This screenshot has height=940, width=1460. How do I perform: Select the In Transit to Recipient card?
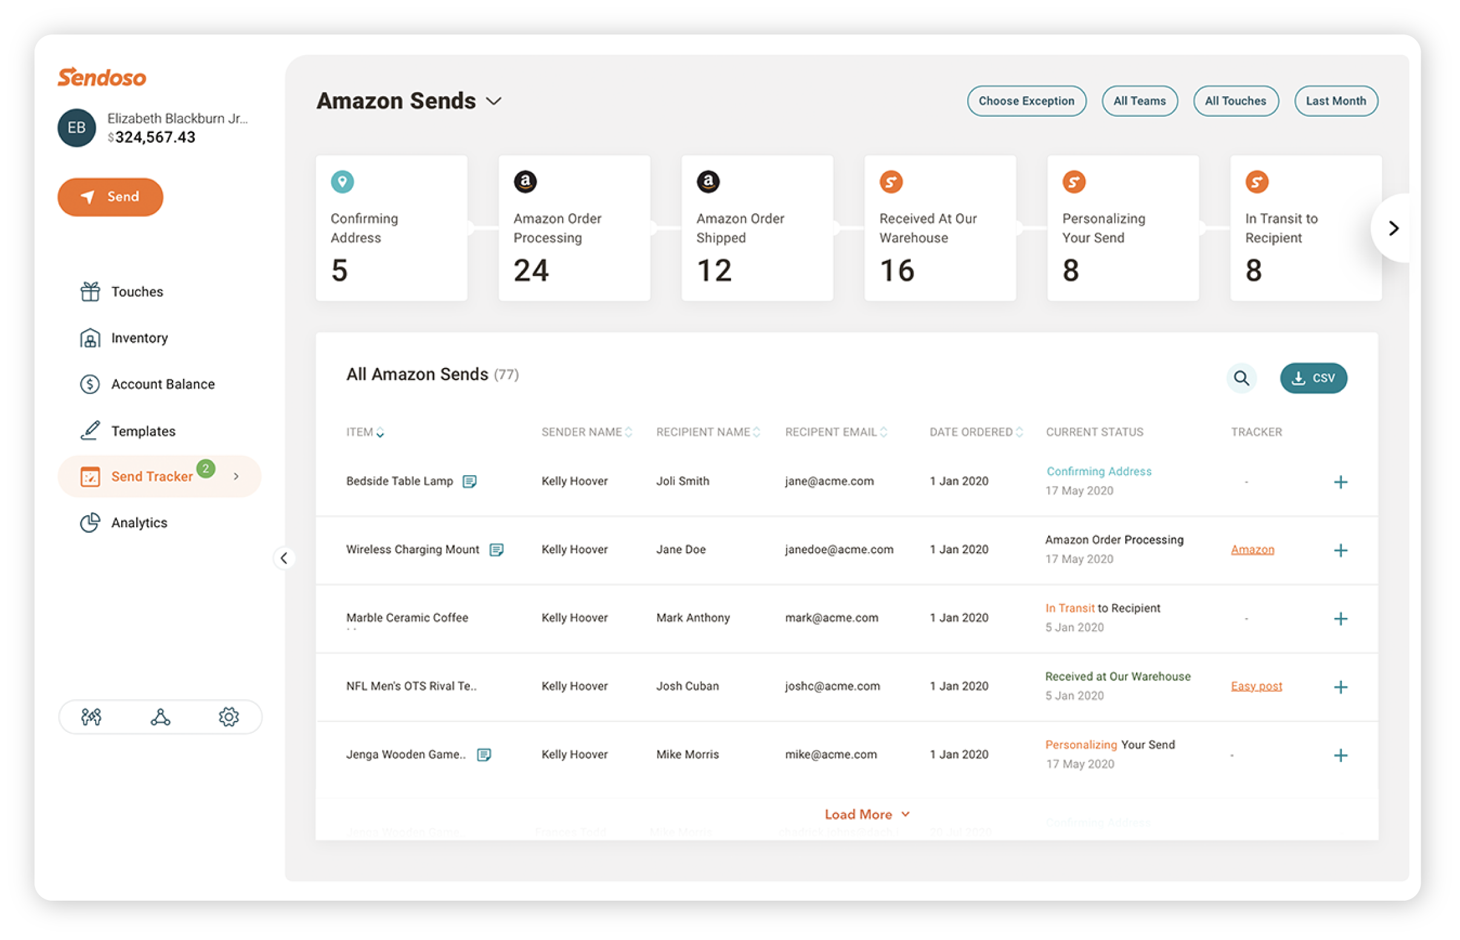click(x=1306, y=228)
